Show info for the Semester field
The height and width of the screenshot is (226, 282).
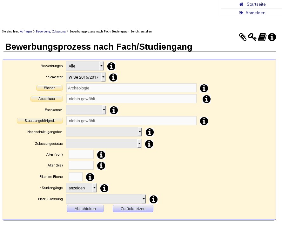113,77
